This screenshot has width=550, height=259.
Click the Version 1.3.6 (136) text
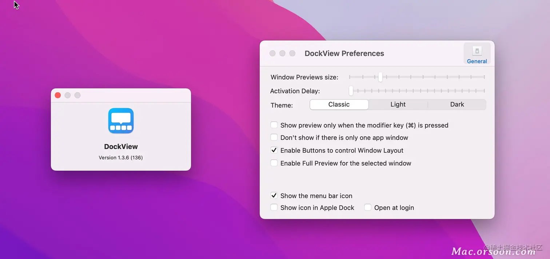tap(121, 158)
